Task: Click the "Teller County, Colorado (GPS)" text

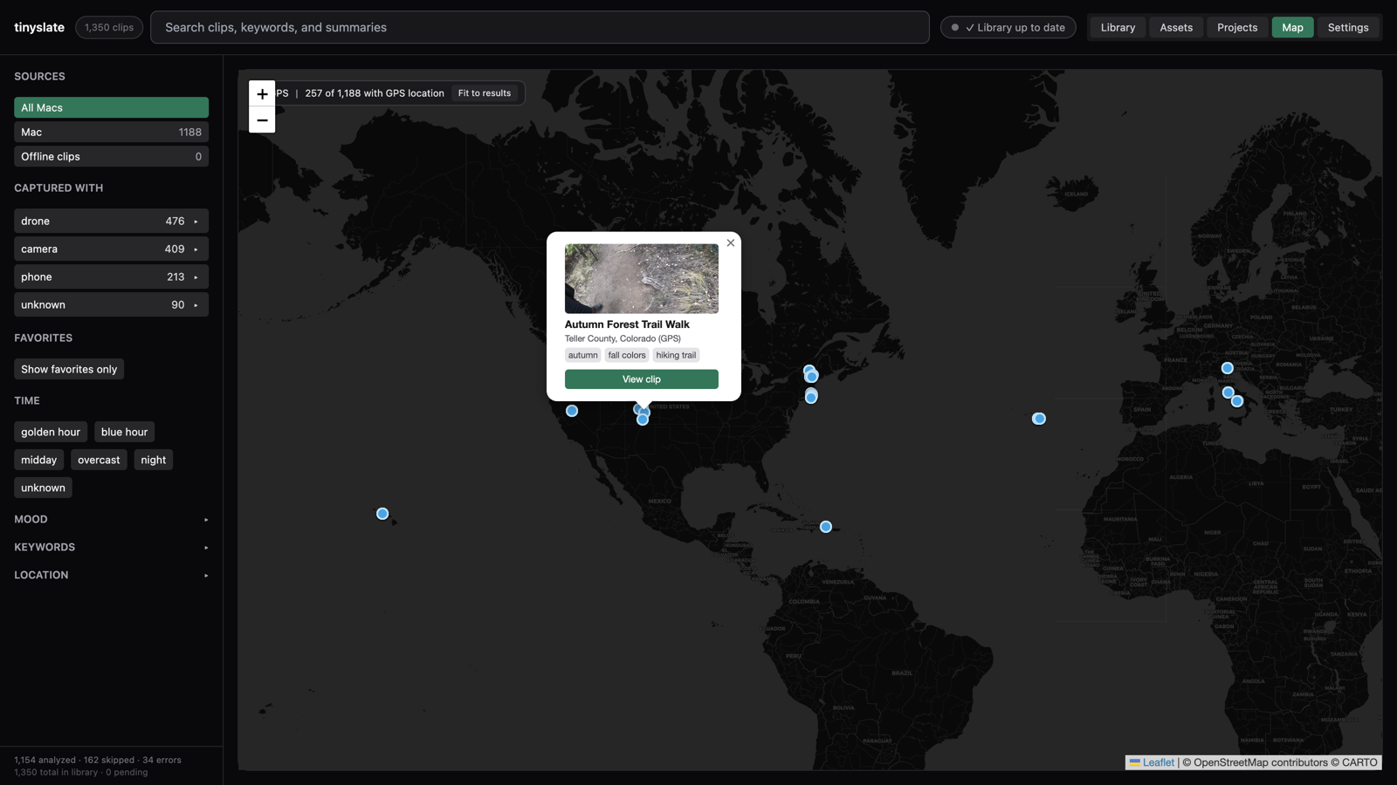Action: coord(623,338)
